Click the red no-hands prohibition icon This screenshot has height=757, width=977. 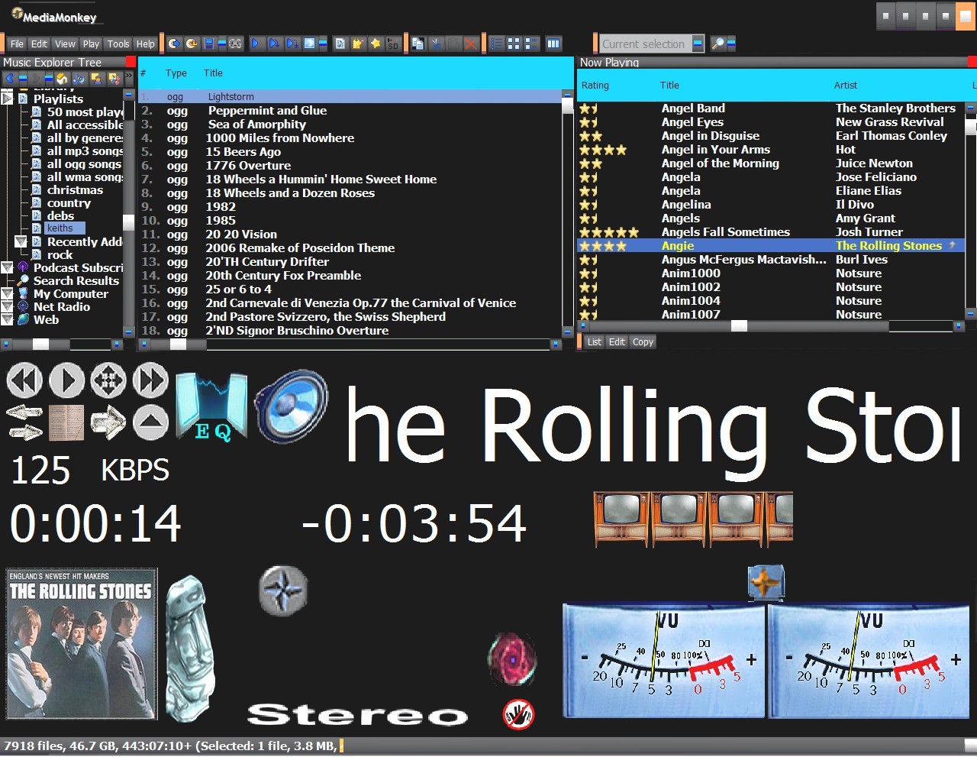tap(518, 714)
